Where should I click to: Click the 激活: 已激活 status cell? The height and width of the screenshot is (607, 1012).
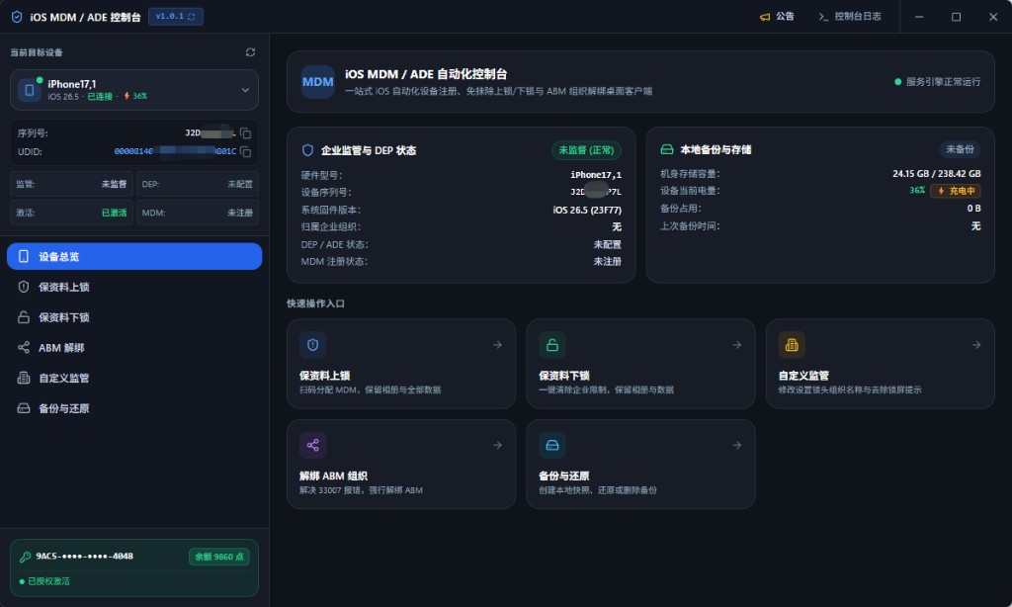pyautogui.click(x=71, y=213)
